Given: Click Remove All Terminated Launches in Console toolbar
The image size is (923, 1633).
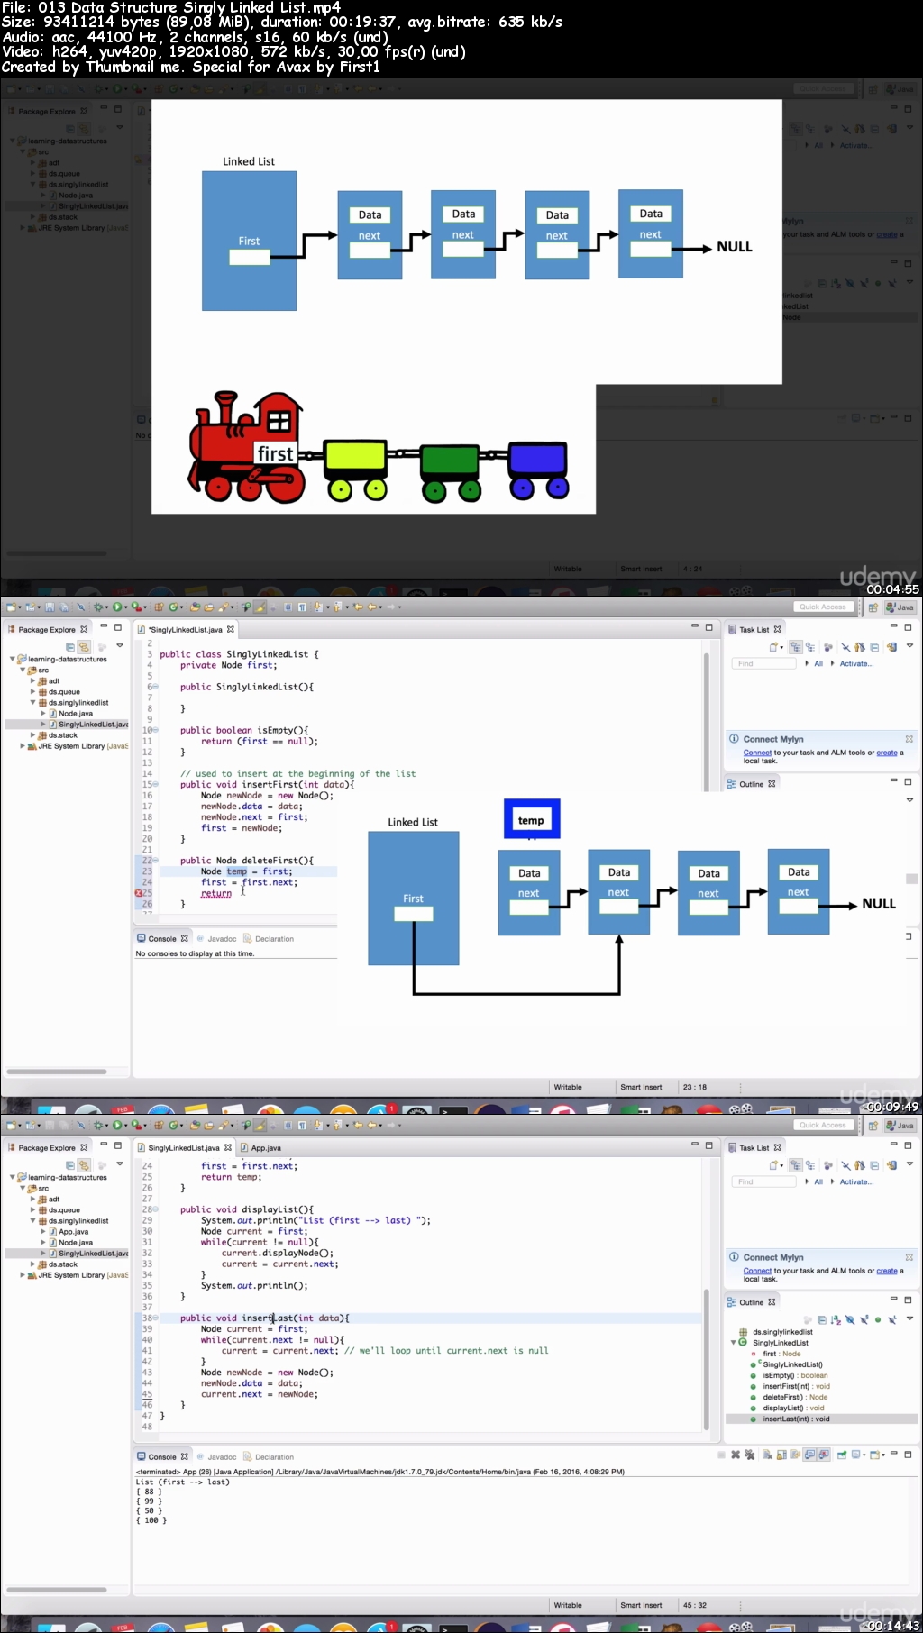Looking at the screenshot, I should click(x=749, y=1455).
